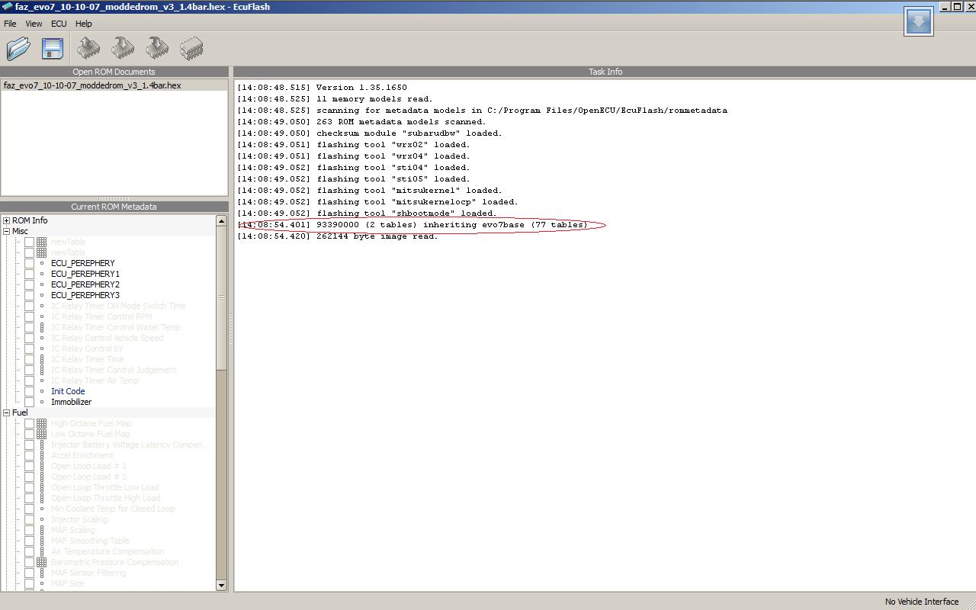Screen dimensions: 976x610
Task: Click the metadata tree scroll down arrow
Action: tap(221, 585)
